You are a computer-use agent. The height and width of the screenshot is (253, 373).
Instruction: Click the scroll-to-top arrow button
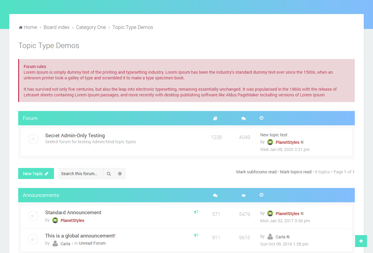click(361, 241)
